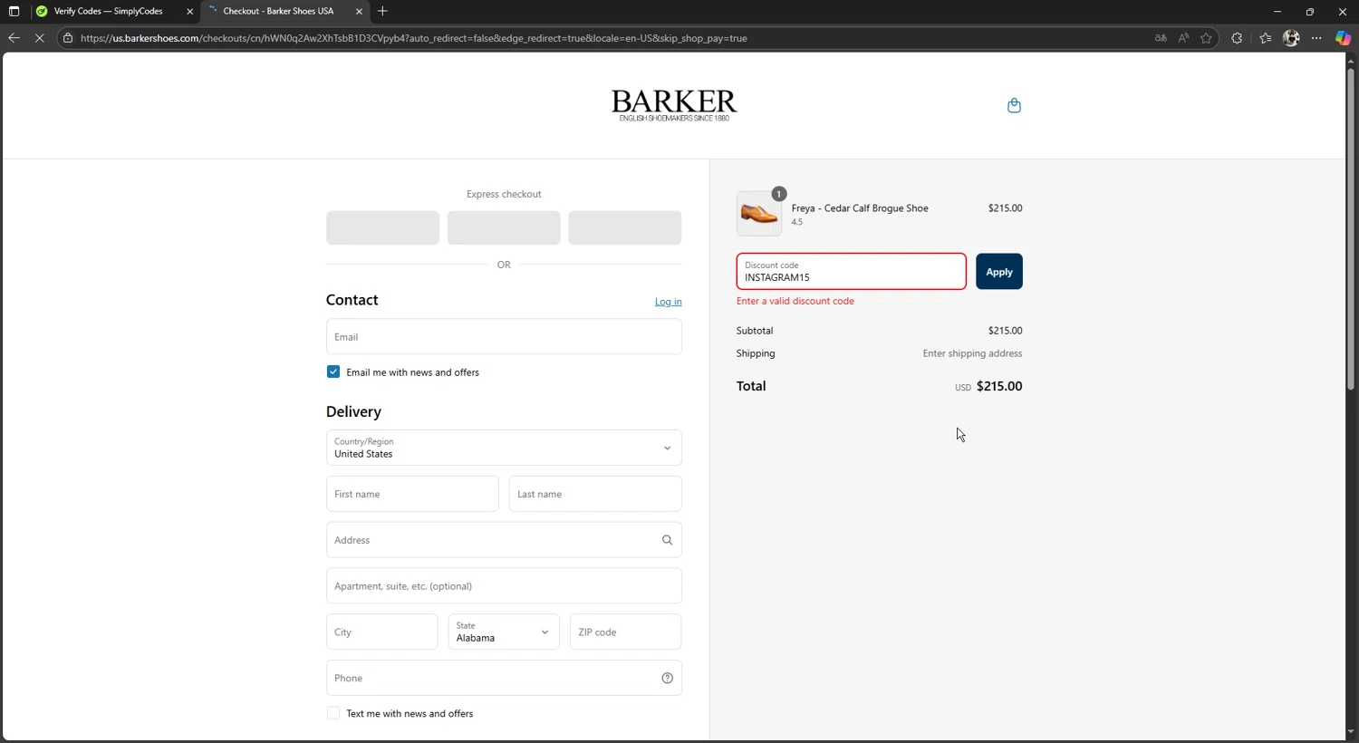Click the translate page icon
This screenshot has height=743, width=1359.
coord(1160,38)
